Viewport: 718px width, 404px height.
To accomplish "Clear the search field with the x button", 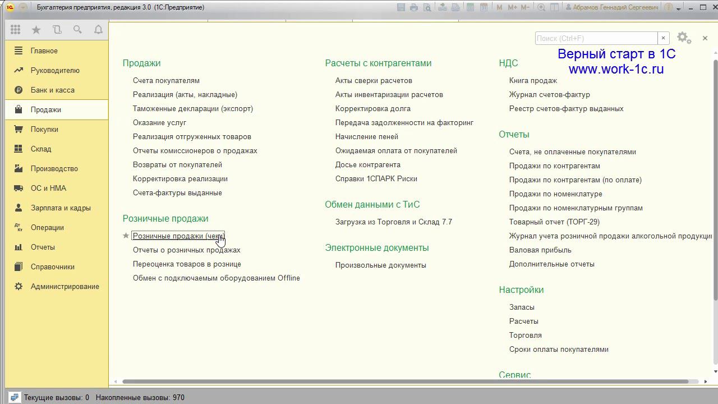I will 663,38.
